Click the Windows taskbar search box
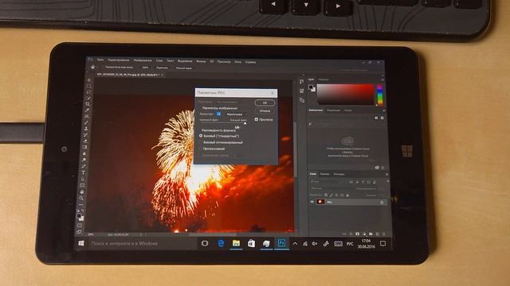 point(142,243)
